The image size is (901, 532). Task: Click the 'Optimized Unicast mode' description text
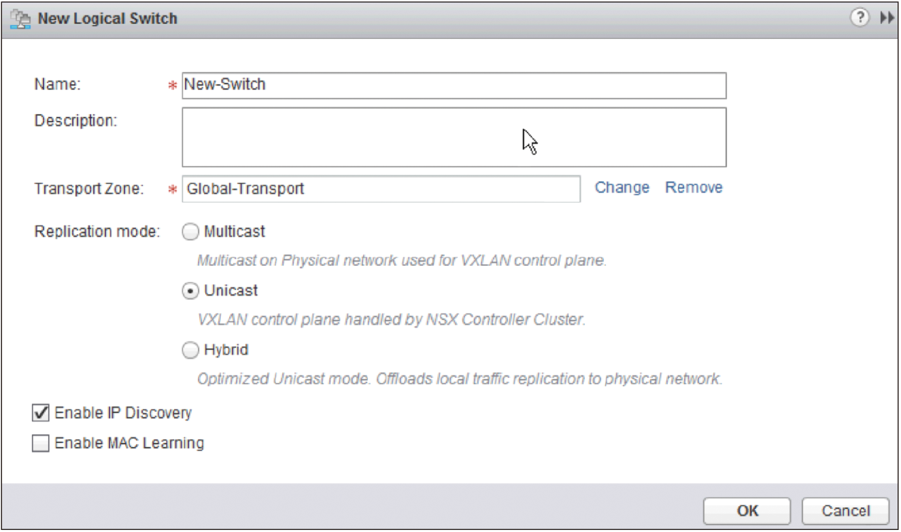460,378
